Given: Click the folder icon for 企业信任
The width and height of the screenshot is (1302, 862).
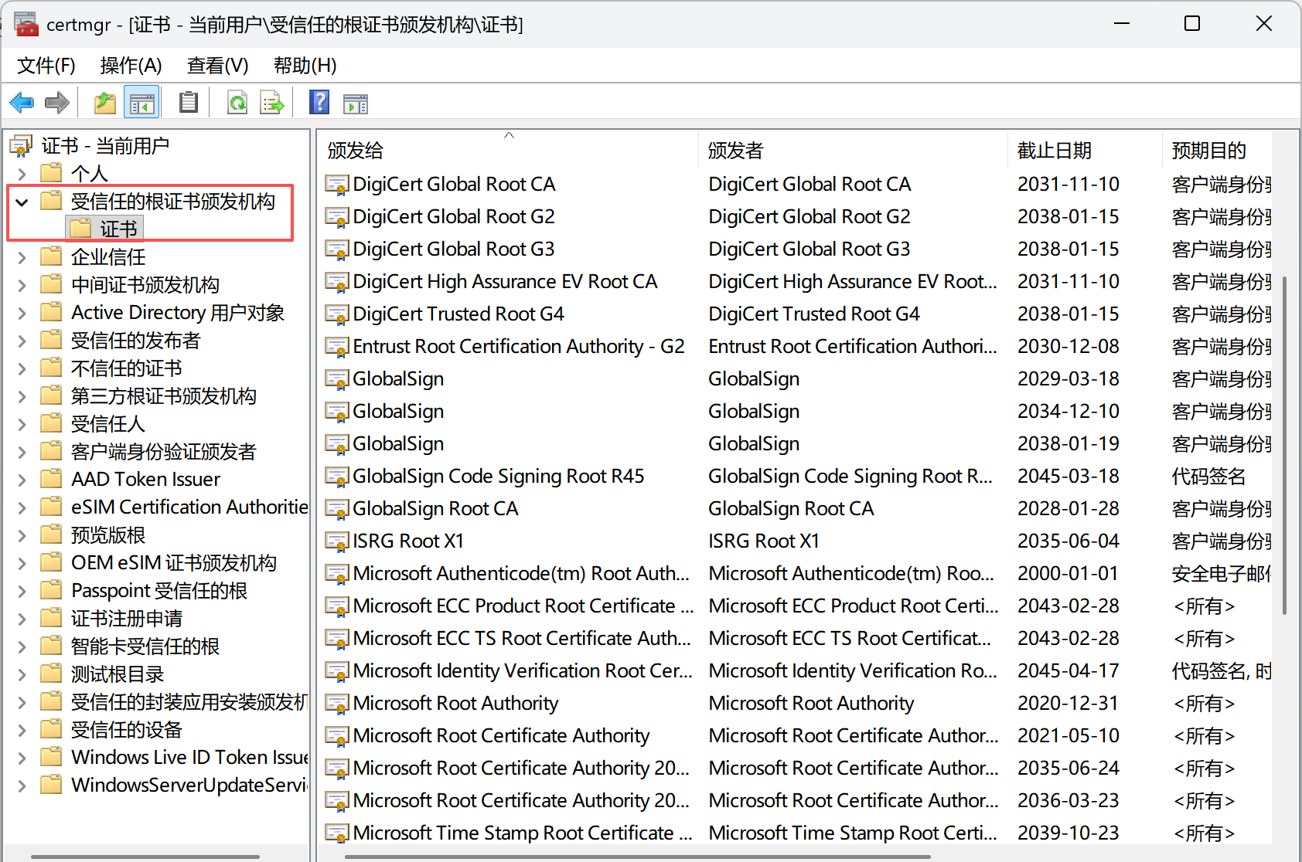Looking at the screenshot, I should click(51, 256).
